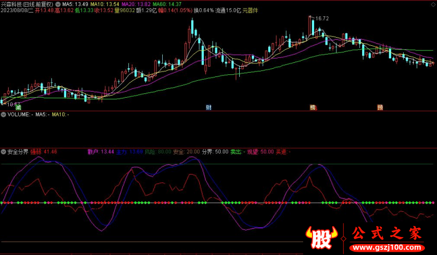The image size is (437, 255).
Task: Click the 公式之家 watermark text
Action: click(387, 234)
